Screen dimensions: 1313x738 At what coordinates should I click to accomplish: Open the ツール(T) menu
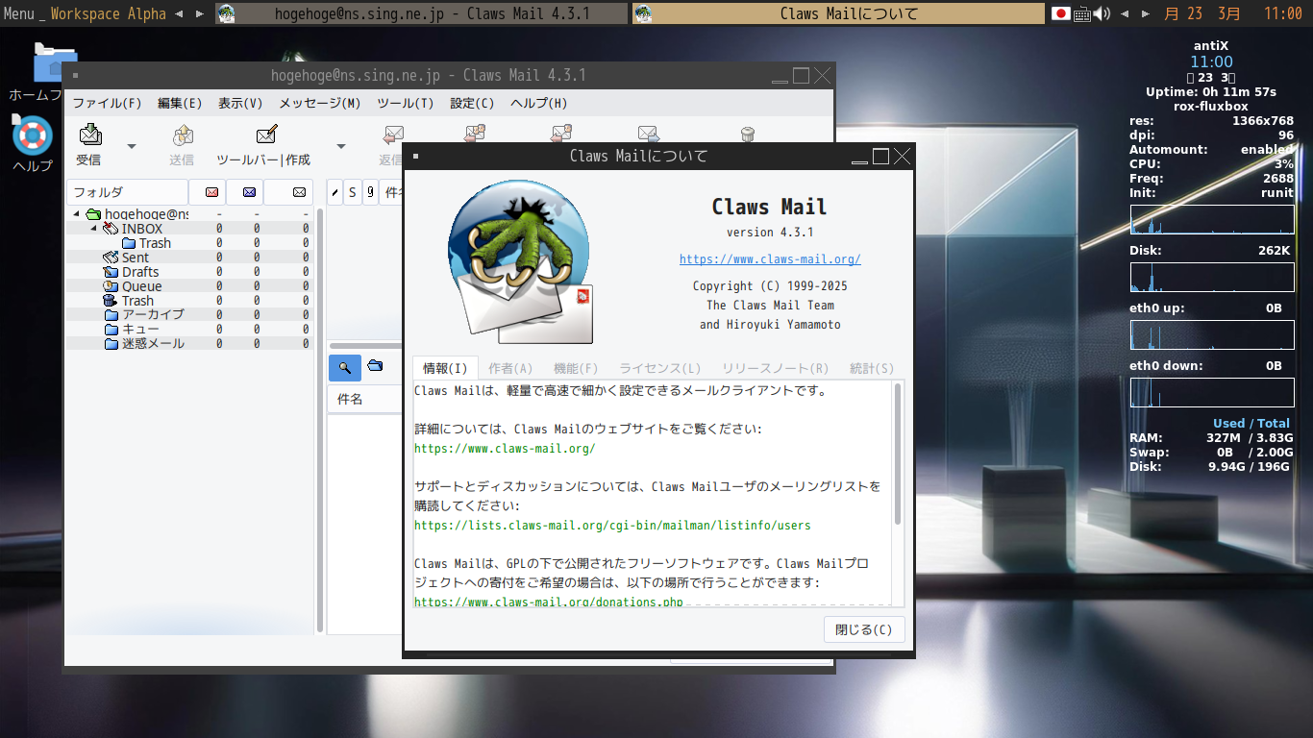pyautogui.click(x=405, y=103)
